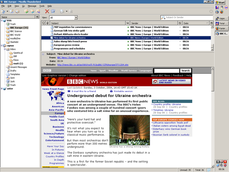Viewport: 229px width, 172px height.
Task: Sort messages by Subject column
Action: pos(88,23)
